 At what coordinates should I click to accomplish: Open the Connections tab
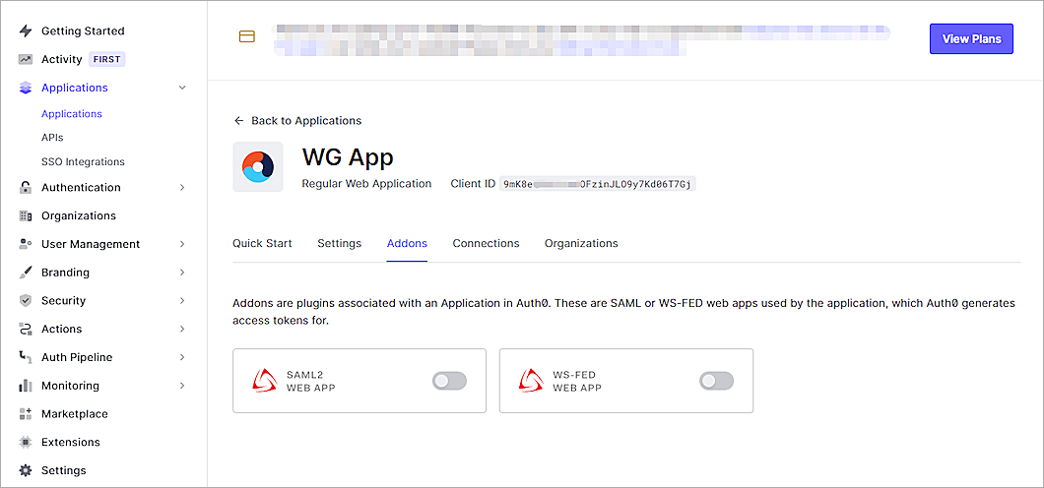[x=486, y=243]
